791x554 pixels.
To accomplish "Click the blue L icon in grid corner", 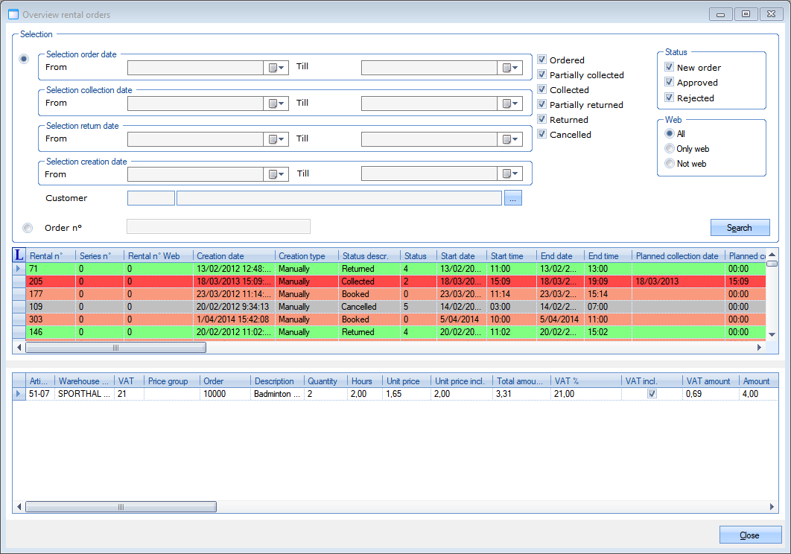I will (x=19, y=255).
